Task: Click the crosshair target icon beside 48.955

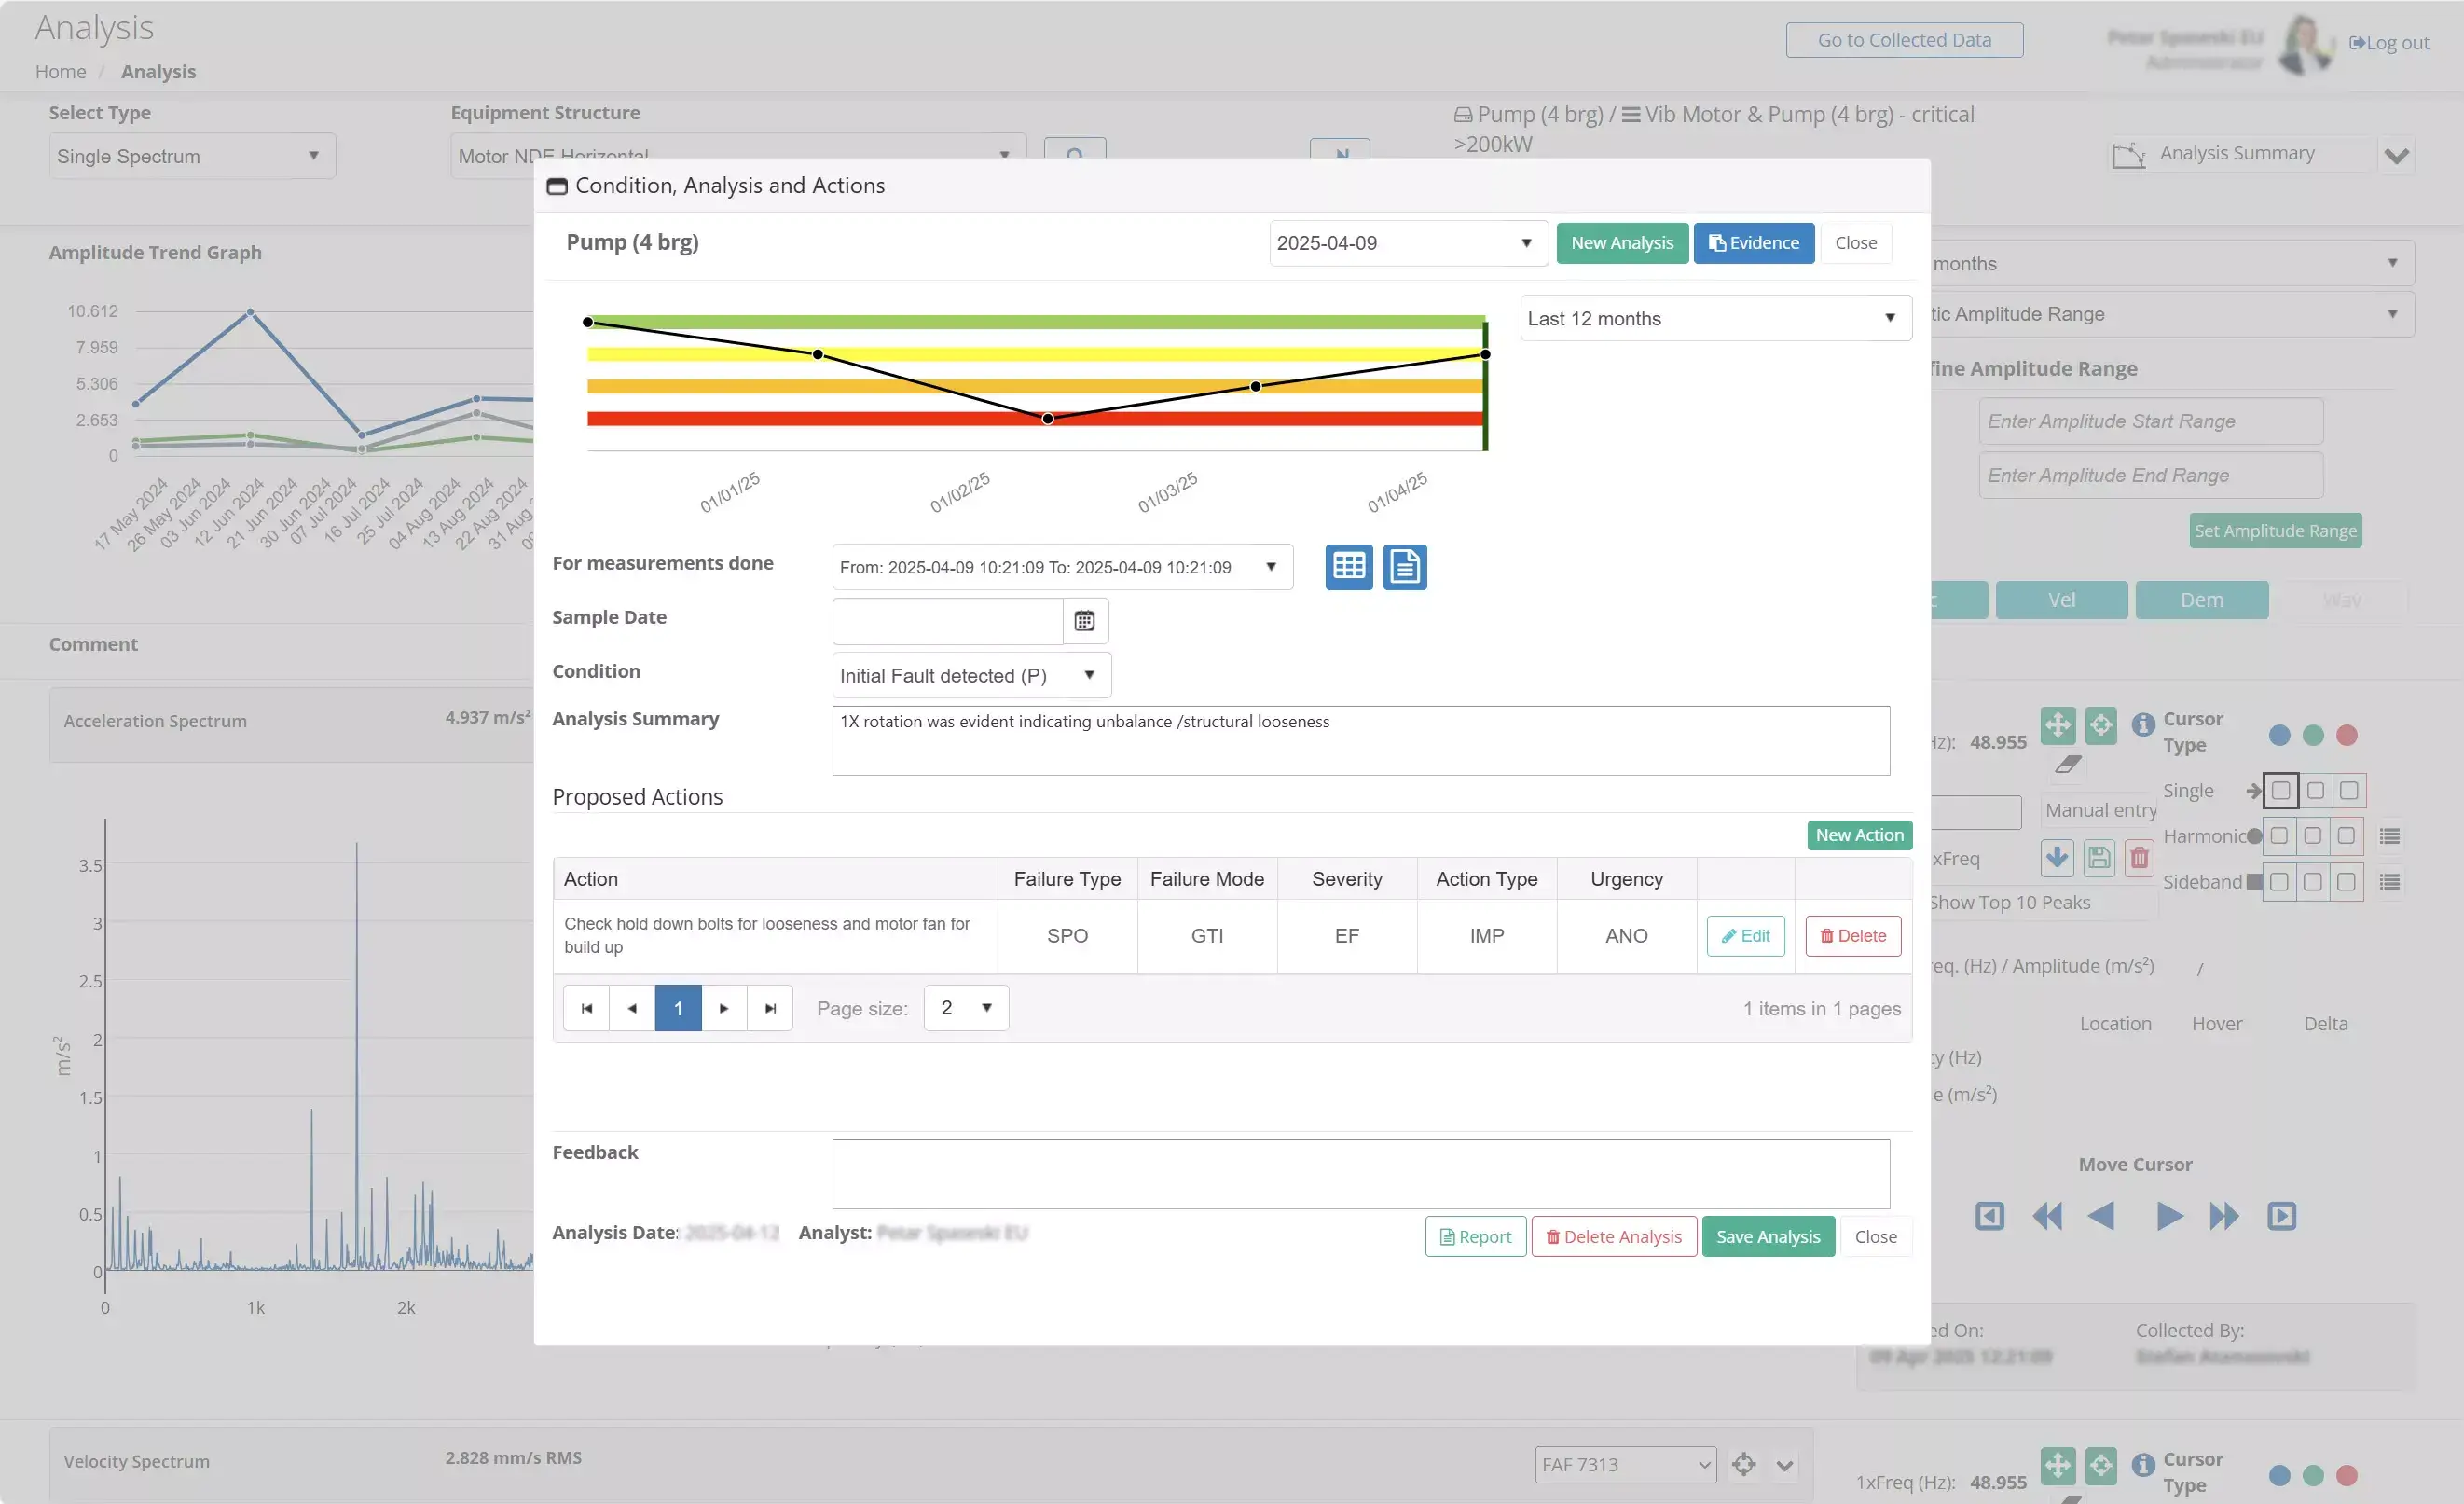Action: pyautogui.click(x=2100, y=725)
